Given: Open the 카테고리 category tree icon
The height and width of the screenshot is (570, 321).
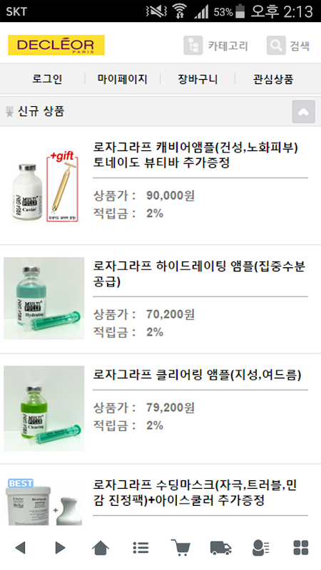Looking at the screenshot, I should click(193, 46).
